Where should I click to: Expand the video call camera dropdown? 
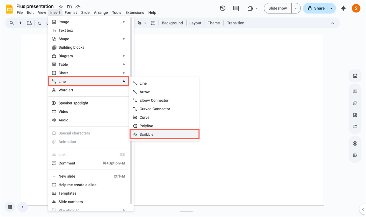coord(257,8)
